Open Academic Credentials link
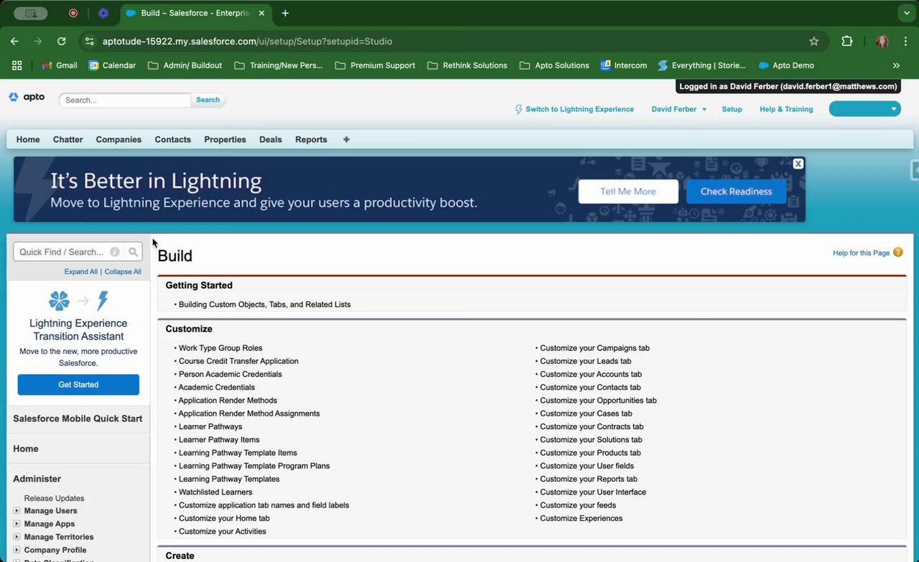 pos(217,387)
